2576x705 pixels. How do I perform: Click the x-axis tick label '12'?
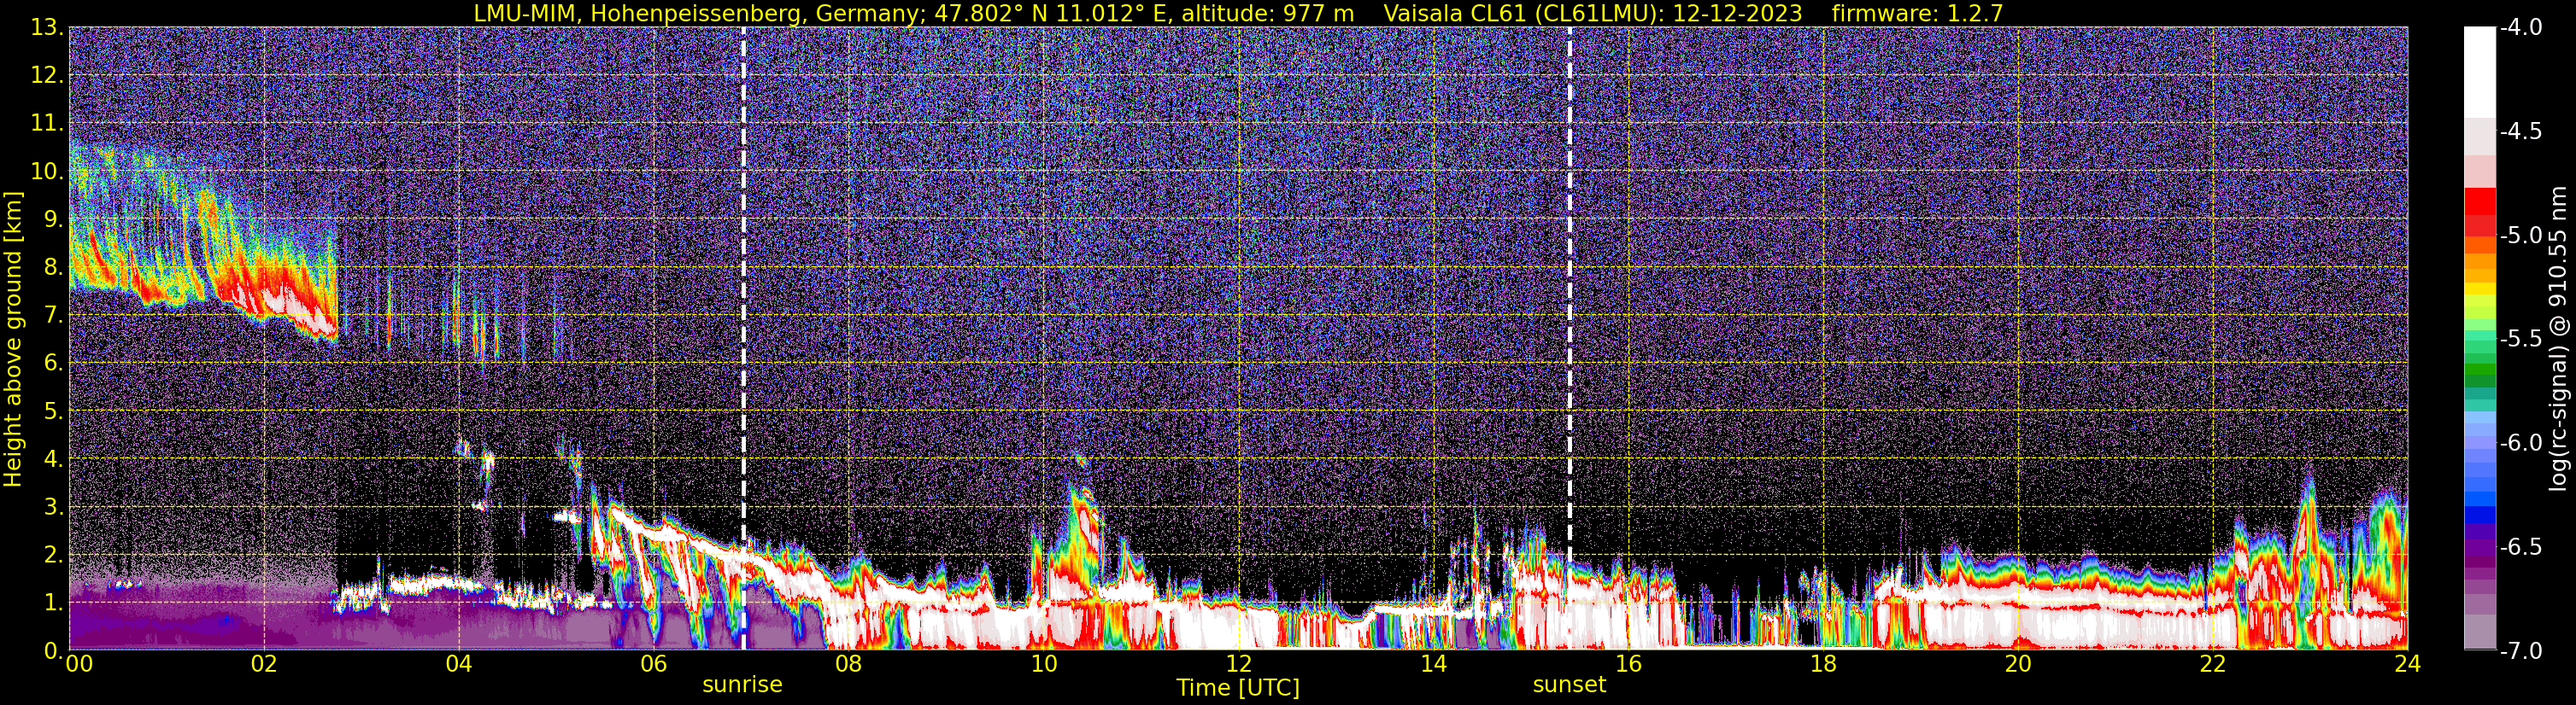tap(1239, 664)
